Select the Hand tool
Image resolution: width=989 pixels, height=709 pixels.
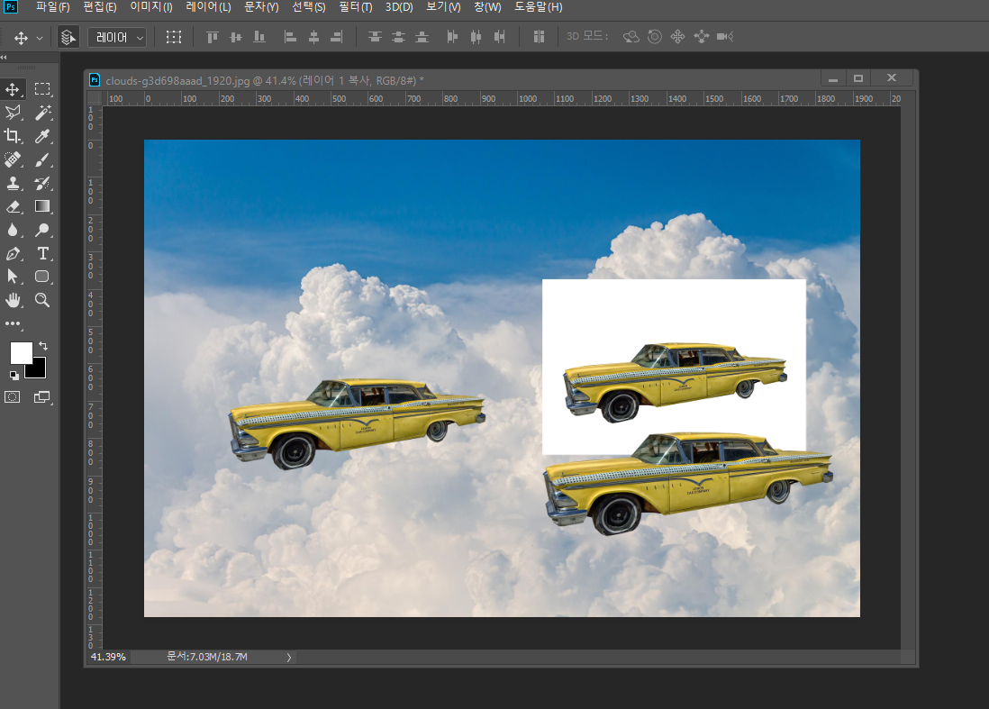coord(13,300)
